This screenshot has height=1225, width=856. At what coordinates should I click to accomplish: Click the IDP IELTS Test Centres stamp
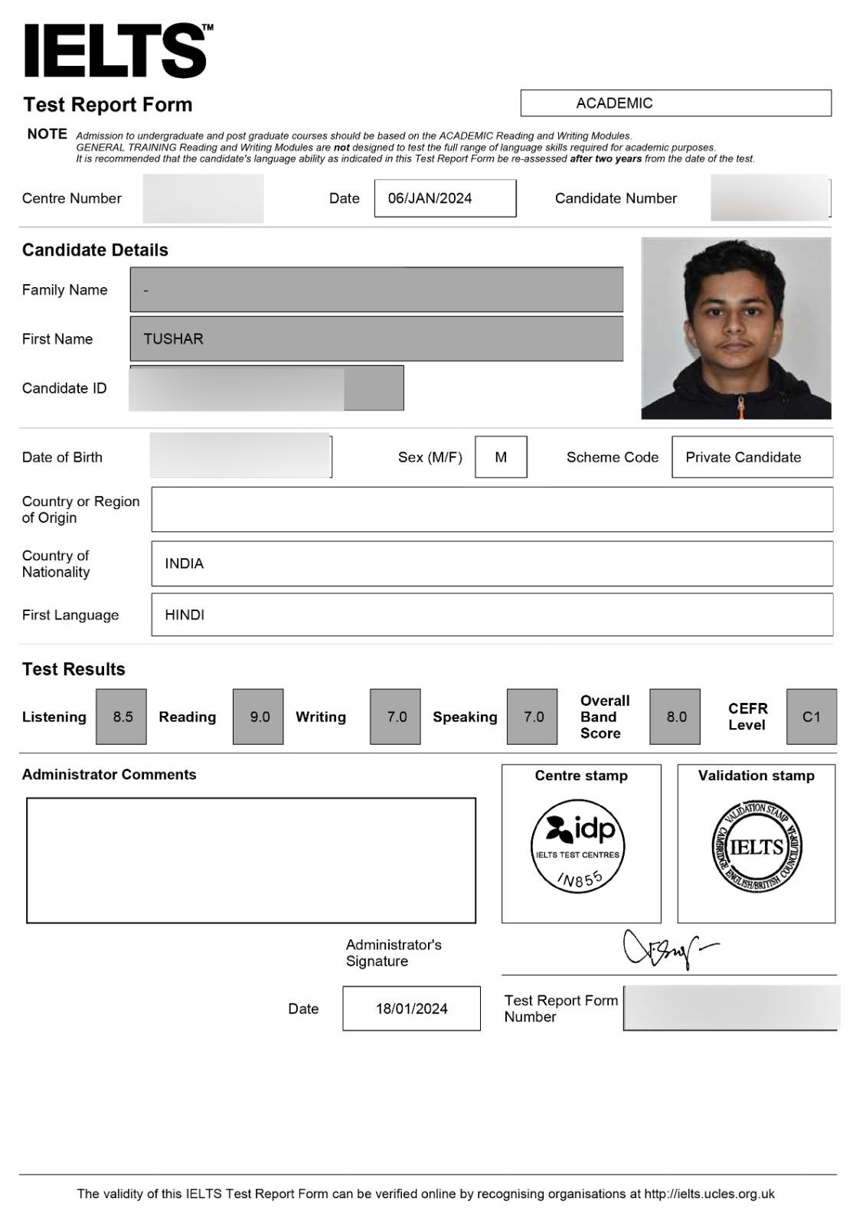click(578, 846)
